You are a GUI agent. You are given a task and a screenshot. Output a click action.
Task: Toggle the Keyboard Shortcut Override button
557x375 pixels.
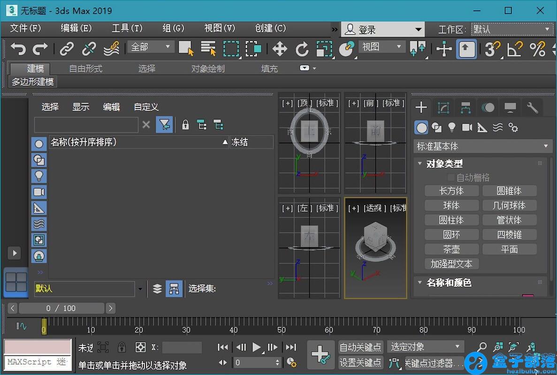coord(466,49)
